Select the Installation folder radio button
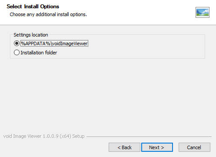The height and width of the screenshot is (157, 216). [17, 53]
